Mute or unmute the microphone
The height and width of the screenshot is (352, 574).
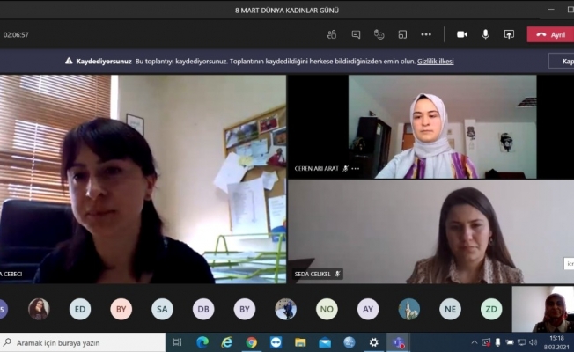click(485, 34)
